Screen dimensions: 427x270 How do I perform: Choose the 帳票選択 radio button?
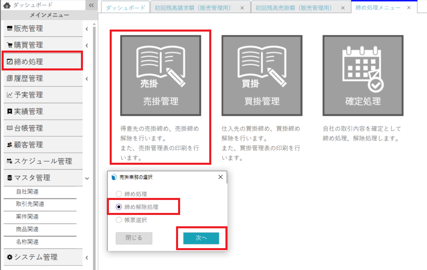coord(119,220)
